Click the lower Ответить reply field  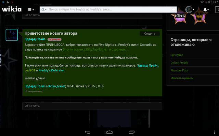click(x=92, y=106)
